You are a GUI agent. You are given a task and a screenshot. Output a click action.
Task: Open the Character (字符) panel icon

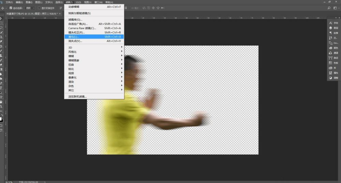point(330,23)
